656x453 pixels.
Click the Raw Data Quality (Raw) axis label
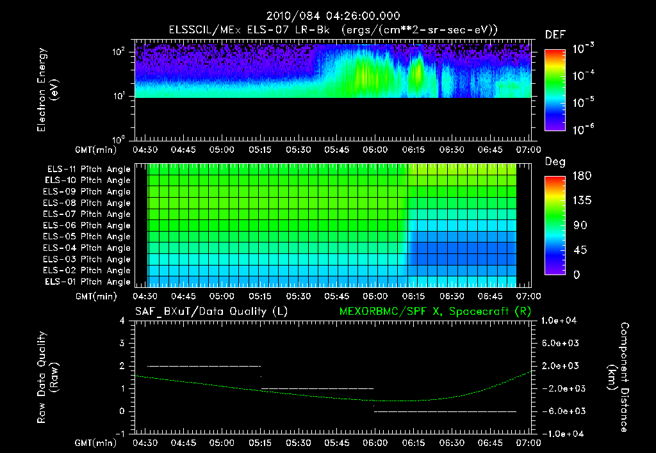(47, 377)
